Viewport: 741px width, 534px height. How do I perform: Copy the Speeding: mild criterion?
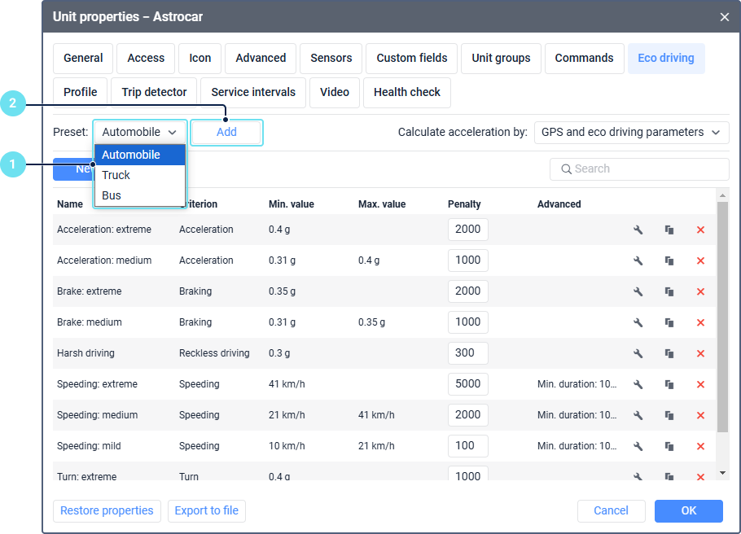tap(669, 446)
